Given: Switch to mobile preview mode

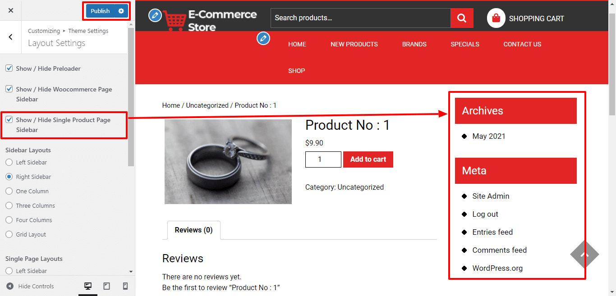Looking at the screenshot, I should pos(125,286).
